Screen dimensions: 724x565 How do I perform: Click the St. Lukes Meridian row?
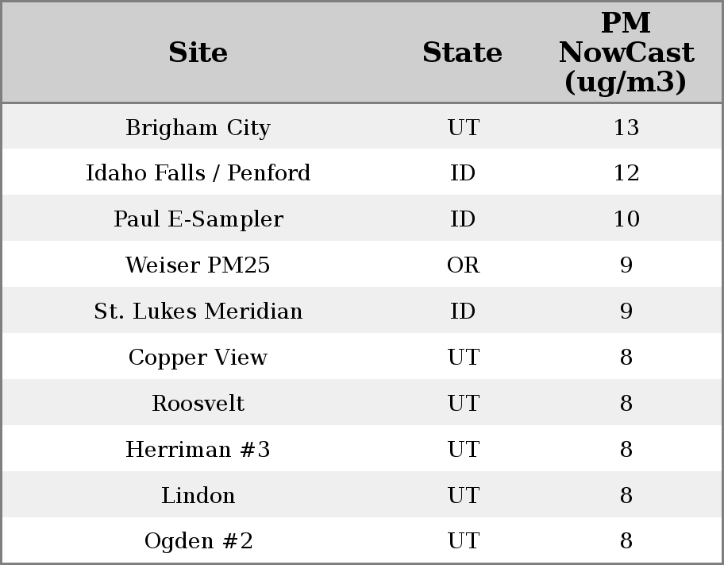(x=198, y=312)
